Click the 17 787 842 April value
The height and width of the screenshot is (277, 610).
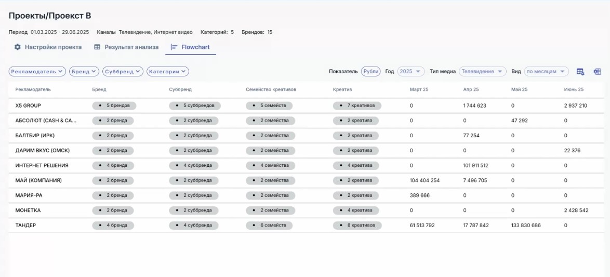pos(476,225)
